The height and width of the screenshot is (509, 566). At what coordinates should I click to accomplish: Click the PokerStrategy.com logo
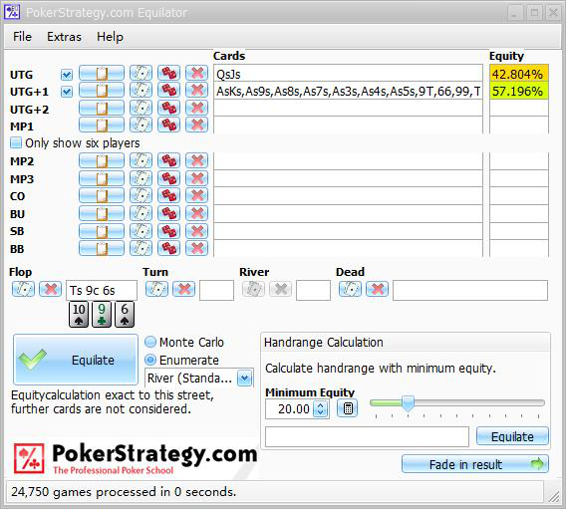[x=136, y=458]
